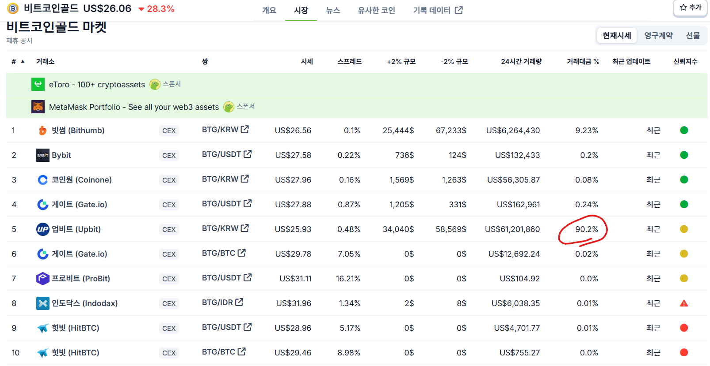
Task: Sort by 스프레드 column header
Action: 349,62
